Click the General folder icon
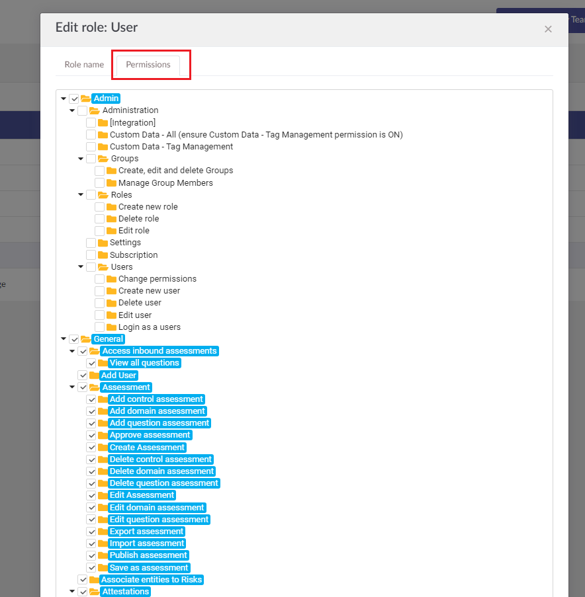Screen dimensions: 585x597 click(86, 339)
